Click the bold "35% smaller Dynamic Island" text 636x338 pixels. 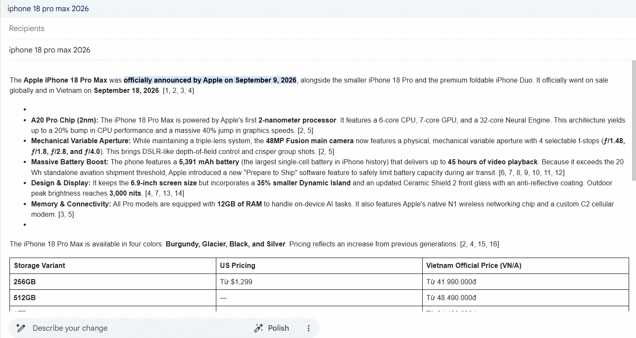(x=305, y=183)
